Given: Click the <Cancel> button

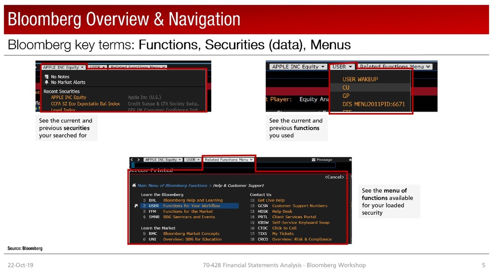Looking at the screenshot, I should (x=334, y=177).
